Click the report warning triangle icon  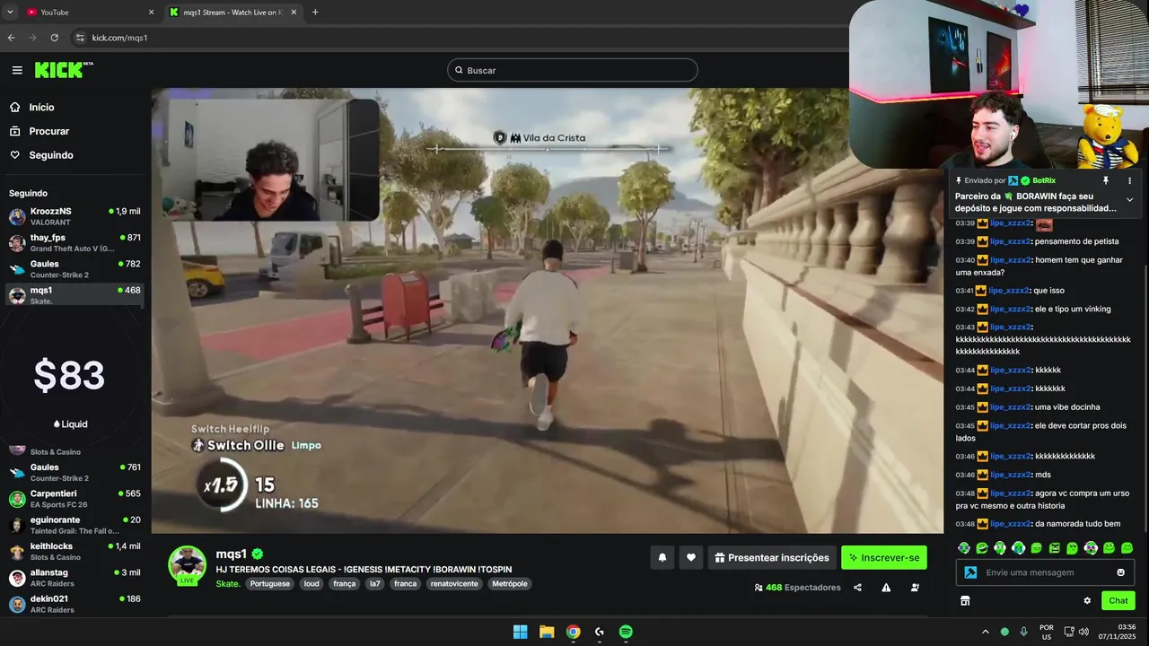pyautogui.click(x=886, y=588)
